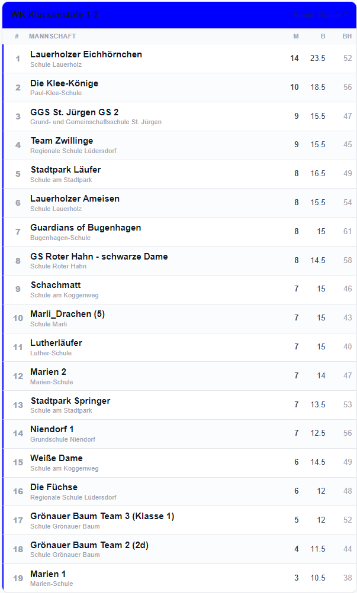Click the round status text in header
This screenshot has width=357, height=593.
click(x=320, y=15)
